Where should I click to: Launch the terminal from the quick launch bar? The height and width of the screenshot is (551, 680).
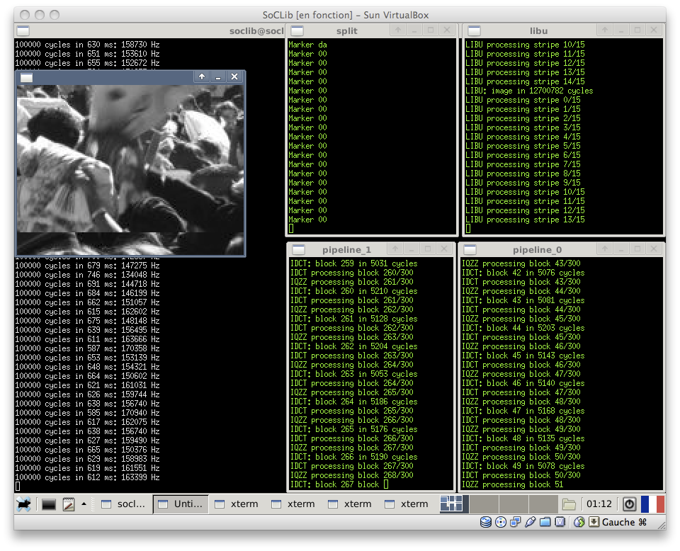[x=48, y=504]
